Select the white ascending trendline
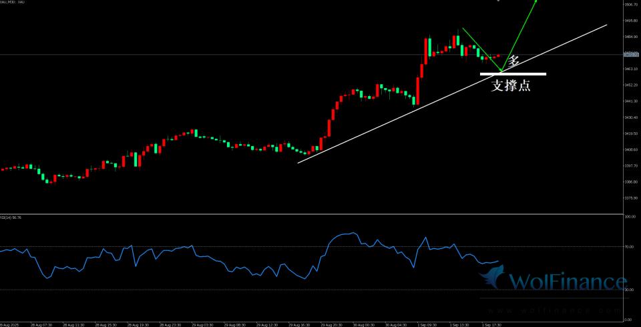This screenshot has width=641, height=327. tap(401, 115)
